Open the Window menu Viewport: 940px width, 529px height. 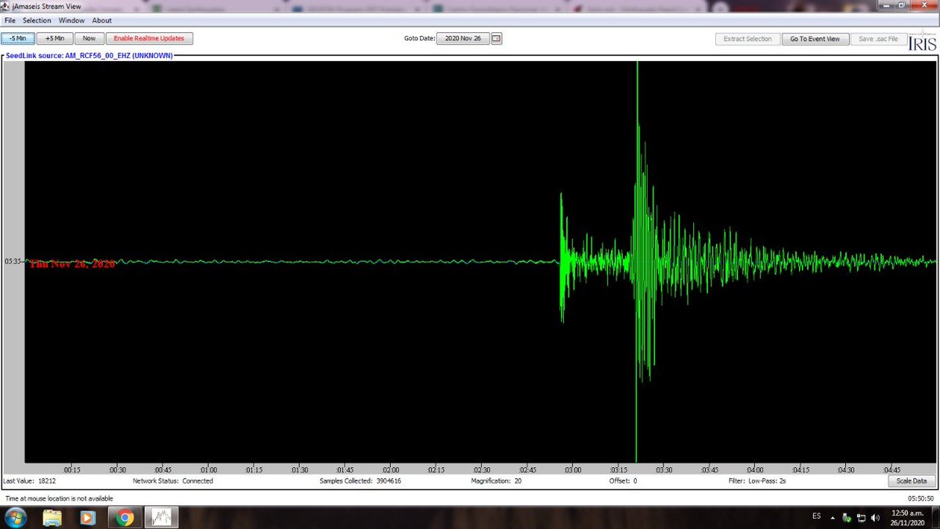[x=72, y=20]
